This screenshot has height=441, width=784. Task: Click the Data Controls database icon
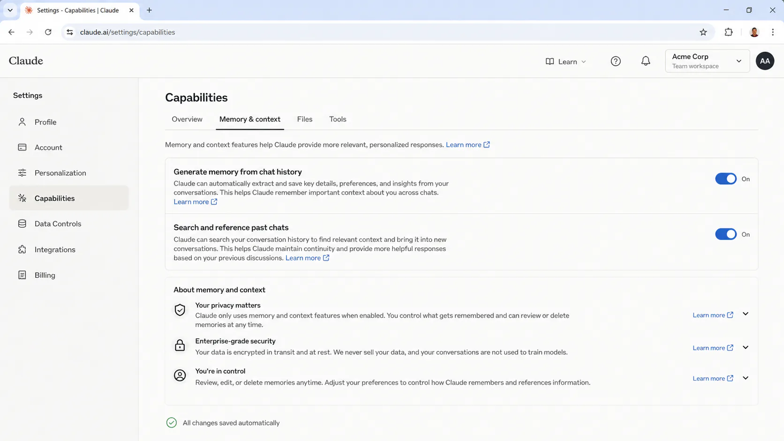[x=22, y=224]
